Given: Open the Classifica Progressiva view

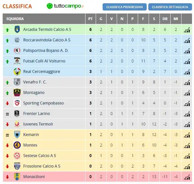Looking at the screenshot, I should 125,7.
